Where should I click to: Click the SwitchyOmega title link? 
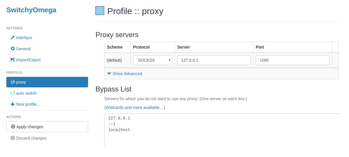click(x=31, y=10)
